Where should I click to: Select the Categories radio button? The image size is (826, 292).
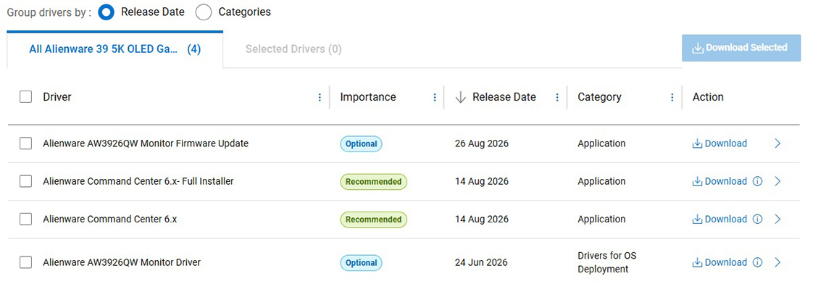[x=204, y=12]
